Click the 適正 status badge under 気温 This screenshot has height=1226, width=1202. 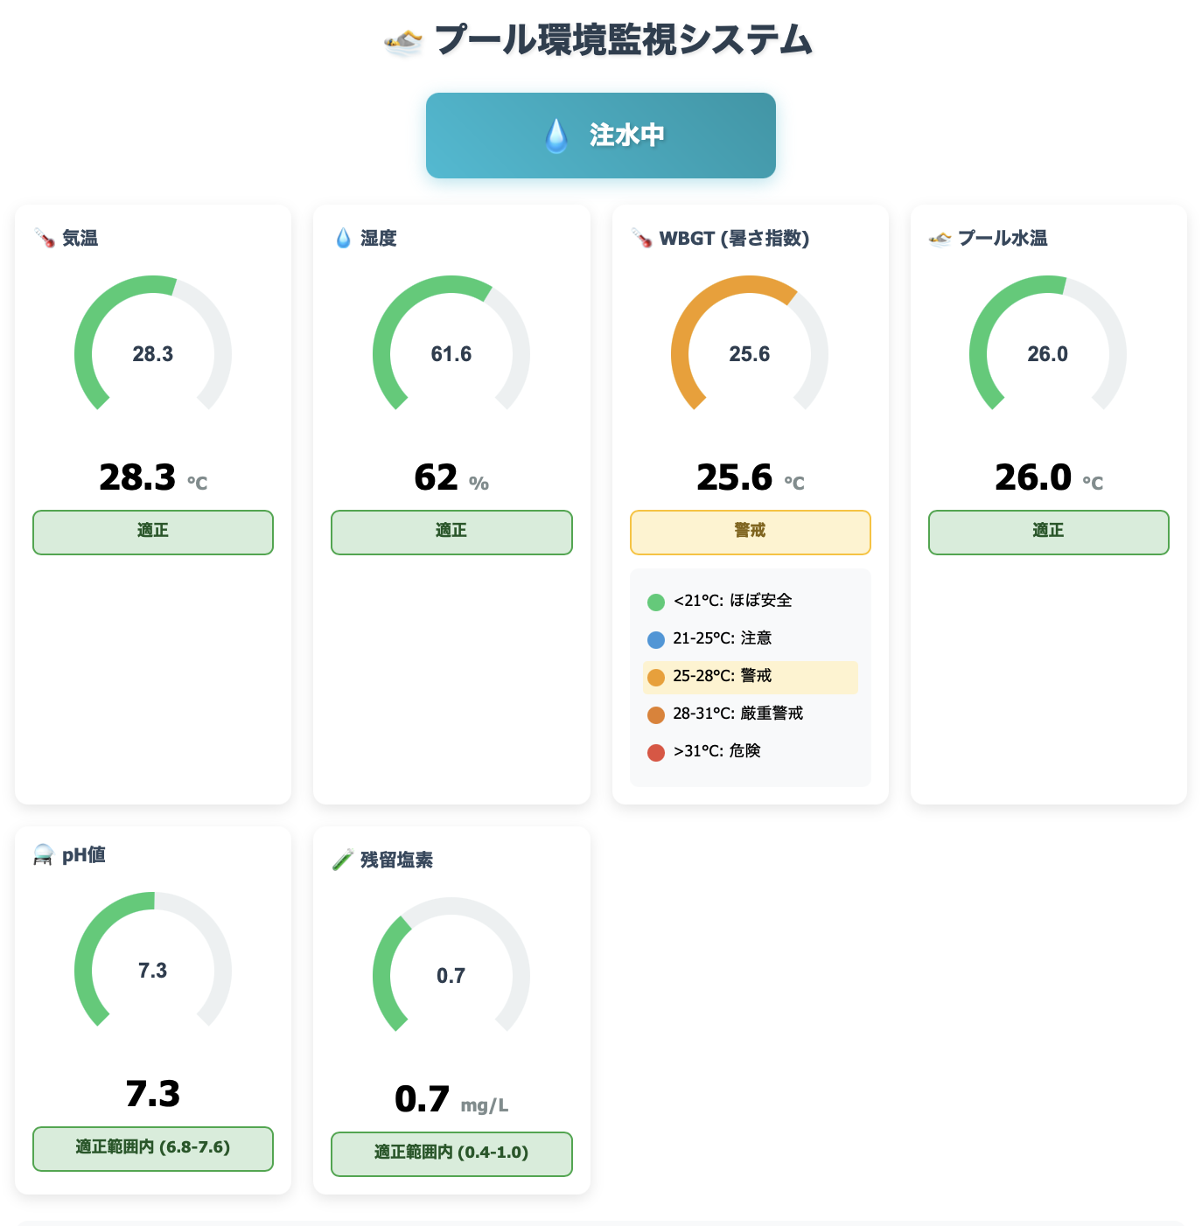coord(153,532)
